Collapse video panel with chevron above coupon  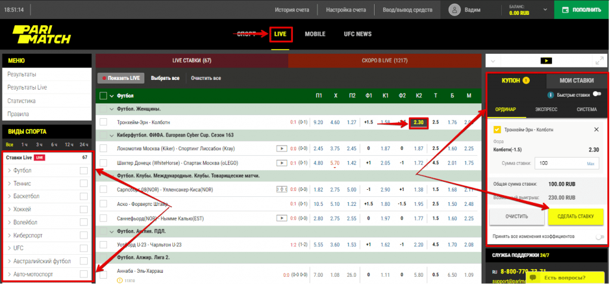click(493, 61)
